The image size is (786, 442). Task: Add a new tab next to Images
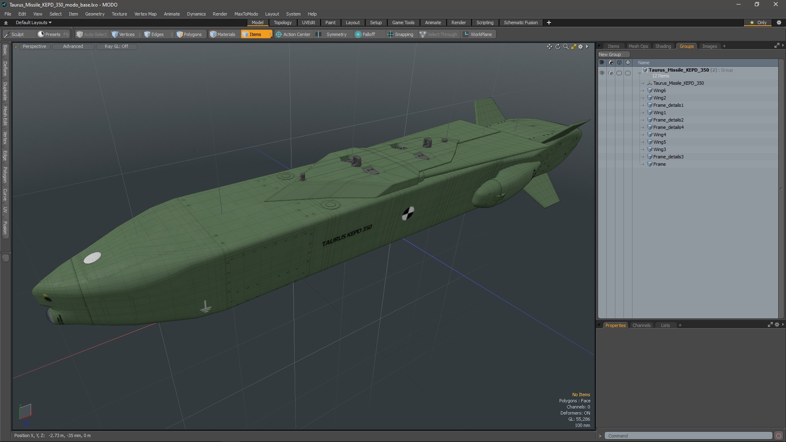click(x=724, y=46)
